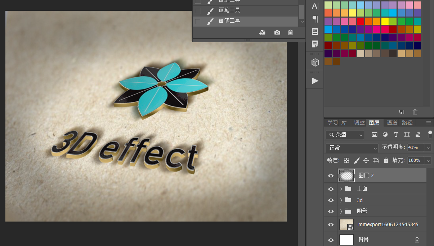This screenshot has width=434, height=246.
Task: Open the 正常 blend mode dropdown
Action: pos(352,148)
